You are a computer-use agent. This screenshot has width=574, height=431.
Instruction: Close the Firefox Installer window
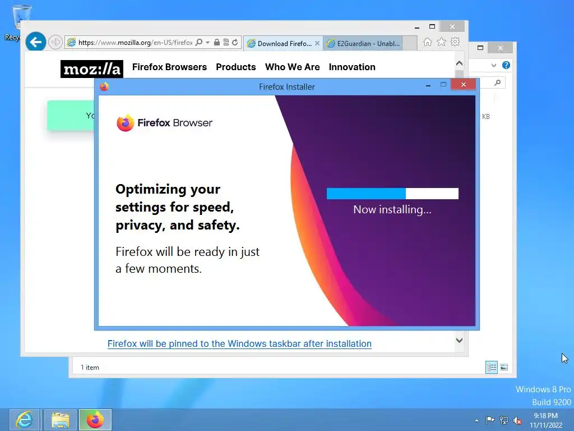coord(464,85)
